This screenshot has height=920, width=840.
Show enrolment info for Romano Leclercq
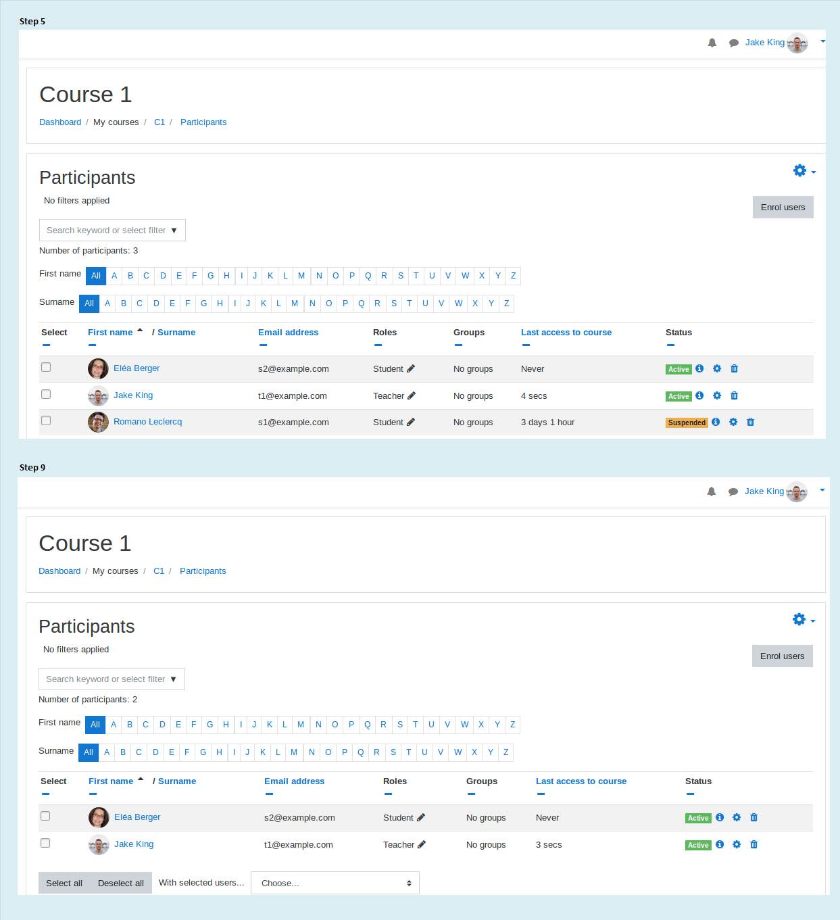click(x=716, y=422)
